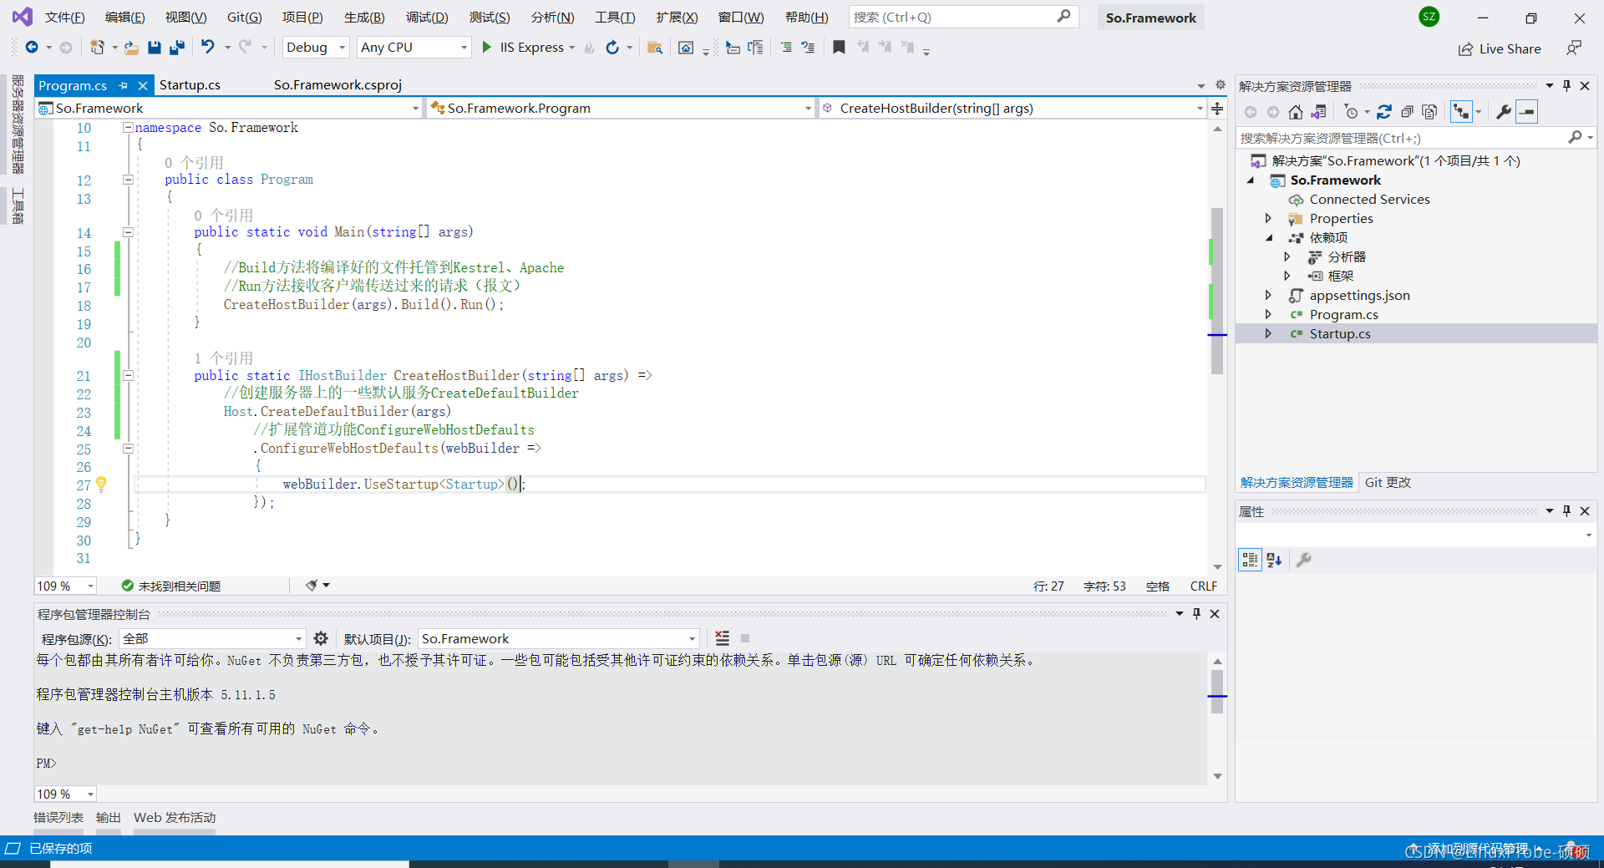Collapse the 依赖项 dependencies node
Image resolution: width=1604 pixels, height=868 pixels.
(1268, 238)
